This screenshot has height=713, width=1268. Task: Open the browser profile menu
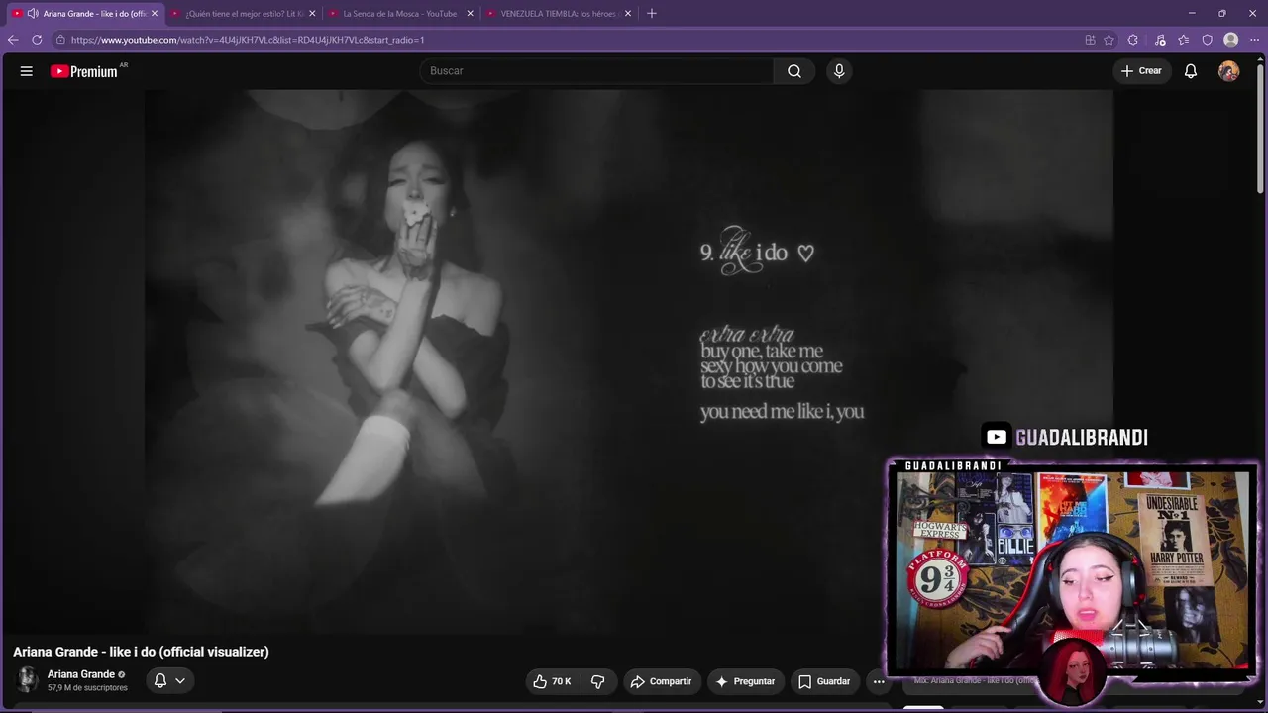pyautogui.click(x=1230, y=40)
